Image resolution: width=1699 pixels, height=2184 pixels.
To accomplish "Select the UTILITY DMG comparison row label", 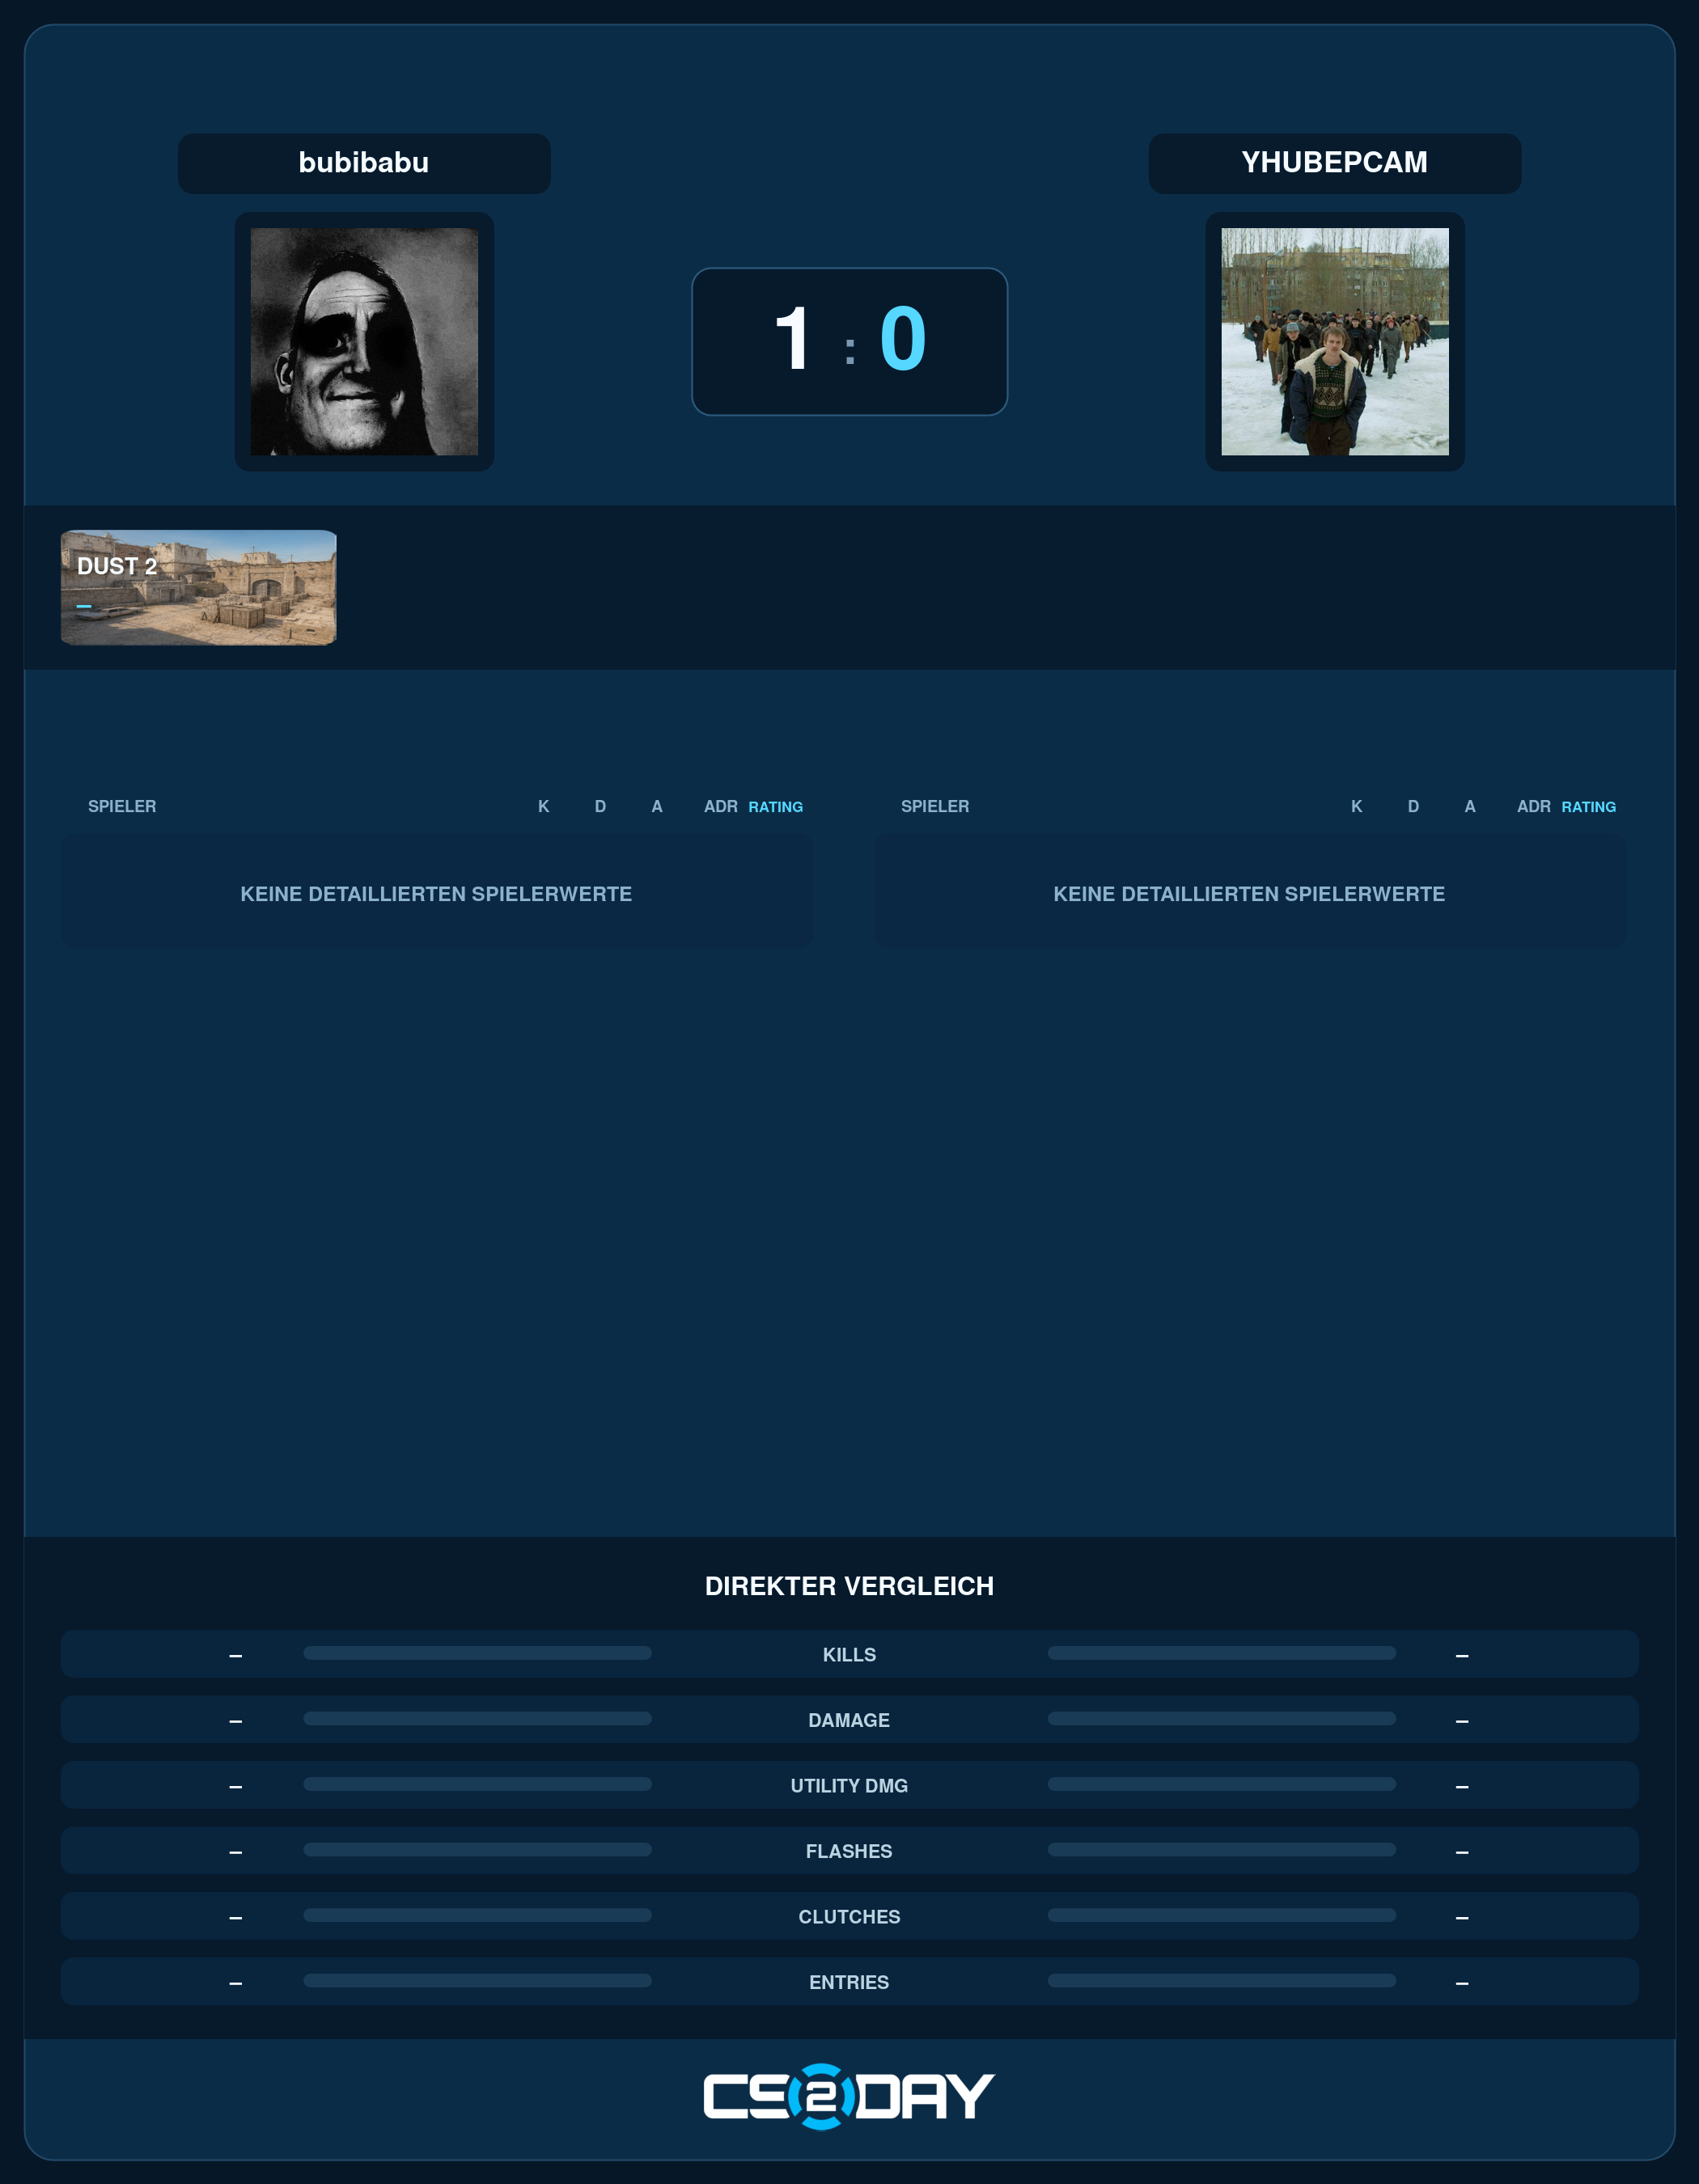I will [x=849, y=1786].
